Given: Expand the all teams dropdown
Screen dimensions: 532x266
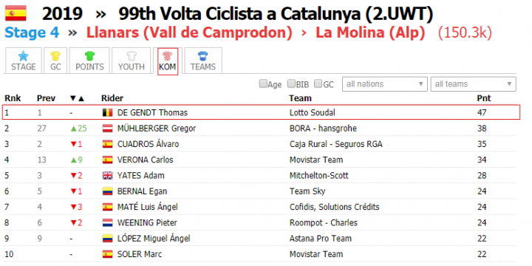Looking at the screenshot, I should pos(474,83).
